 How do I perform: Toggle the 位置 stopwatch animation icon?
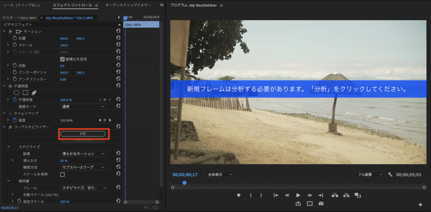click(x=15, y=38)
